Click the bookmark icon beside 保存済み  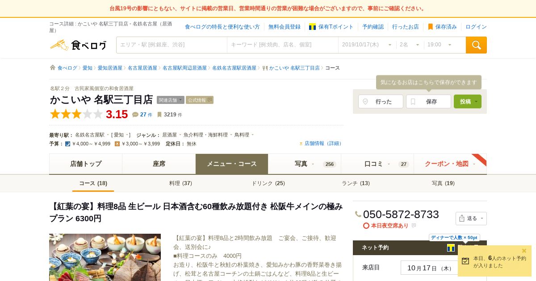coord(431,27)
